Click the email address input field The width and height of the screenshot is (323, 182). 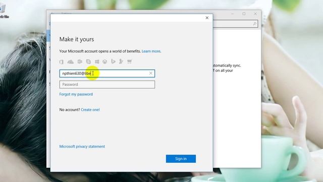pyautogui.click(x=107, y=73)
